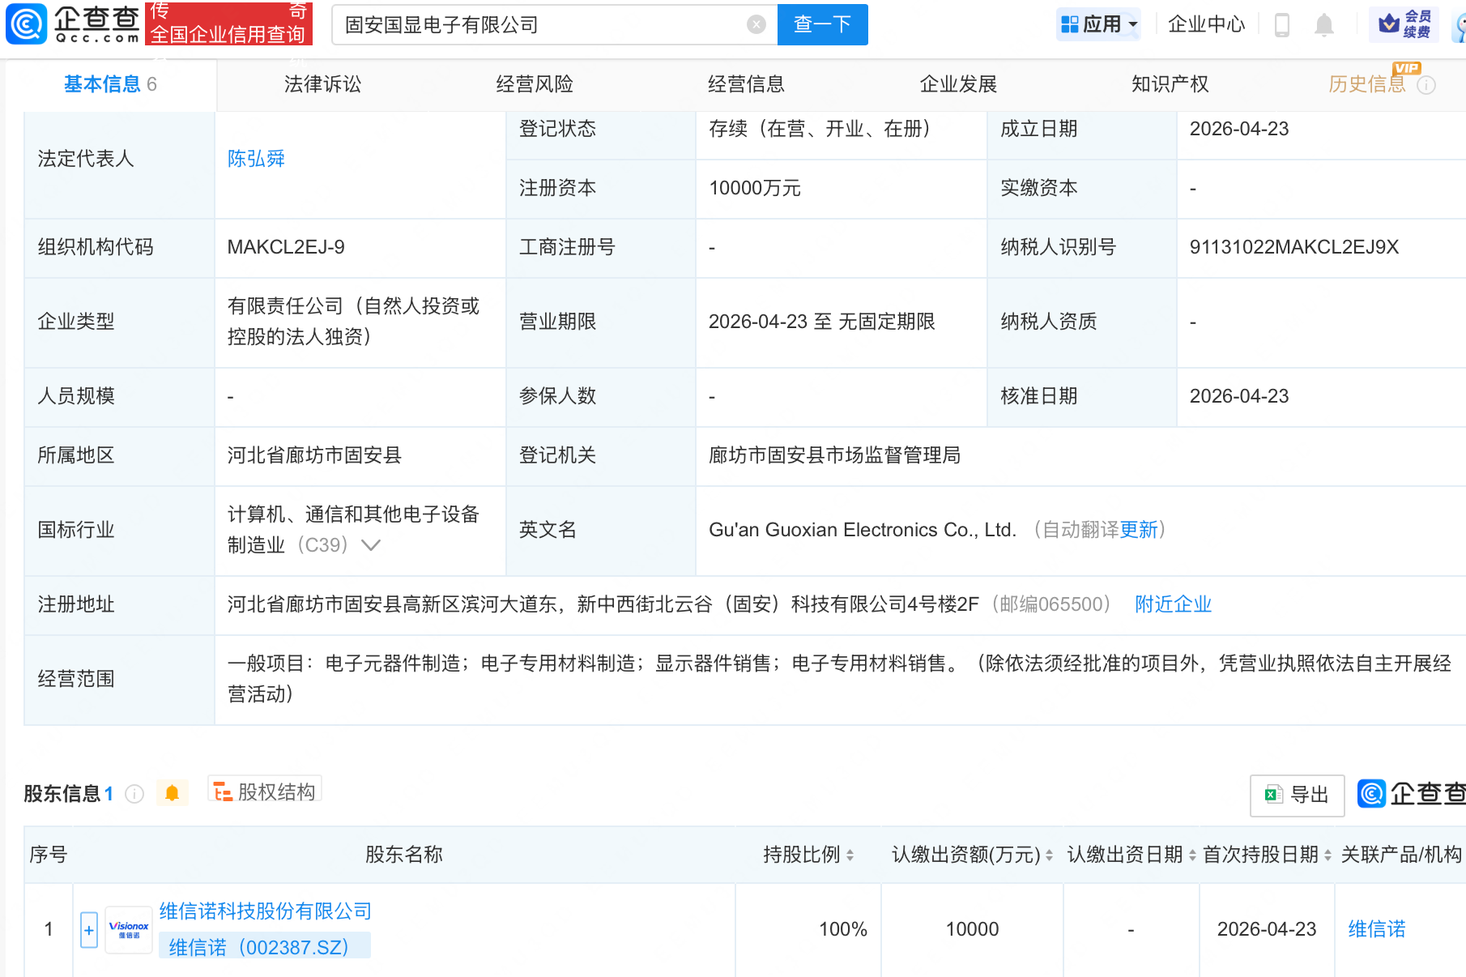This screenshot has height=977, width=1466.
Task: Click the Visionox company logo thumbnail
Action: pos(128,929)
